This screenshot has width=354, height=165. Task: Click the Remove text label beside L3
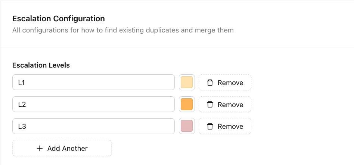coord(230,127)
